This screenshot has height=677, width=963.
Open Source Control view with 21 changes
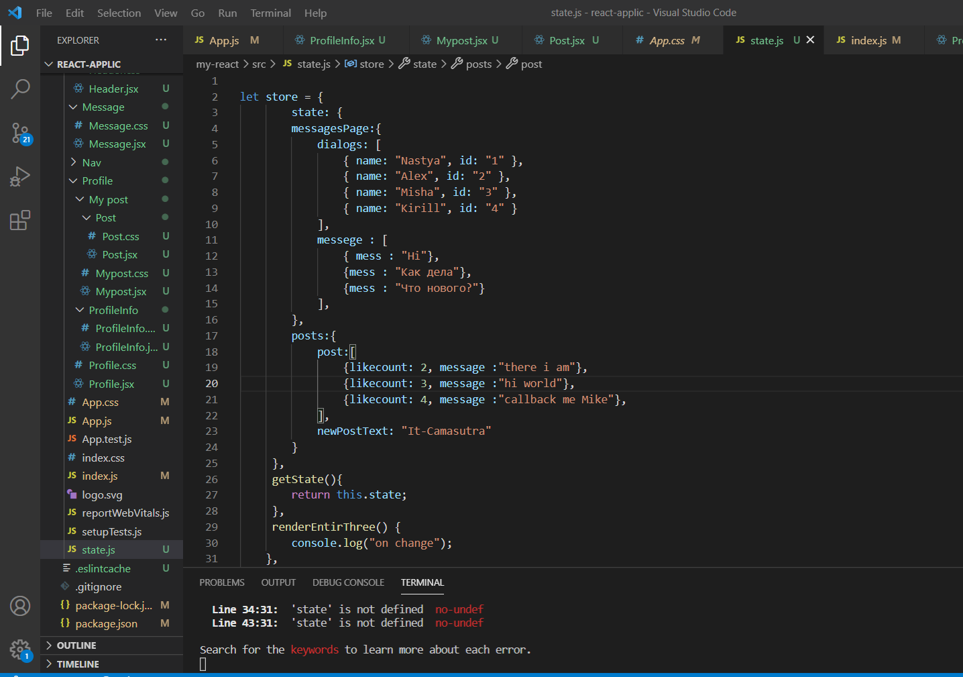pos(20,133)
